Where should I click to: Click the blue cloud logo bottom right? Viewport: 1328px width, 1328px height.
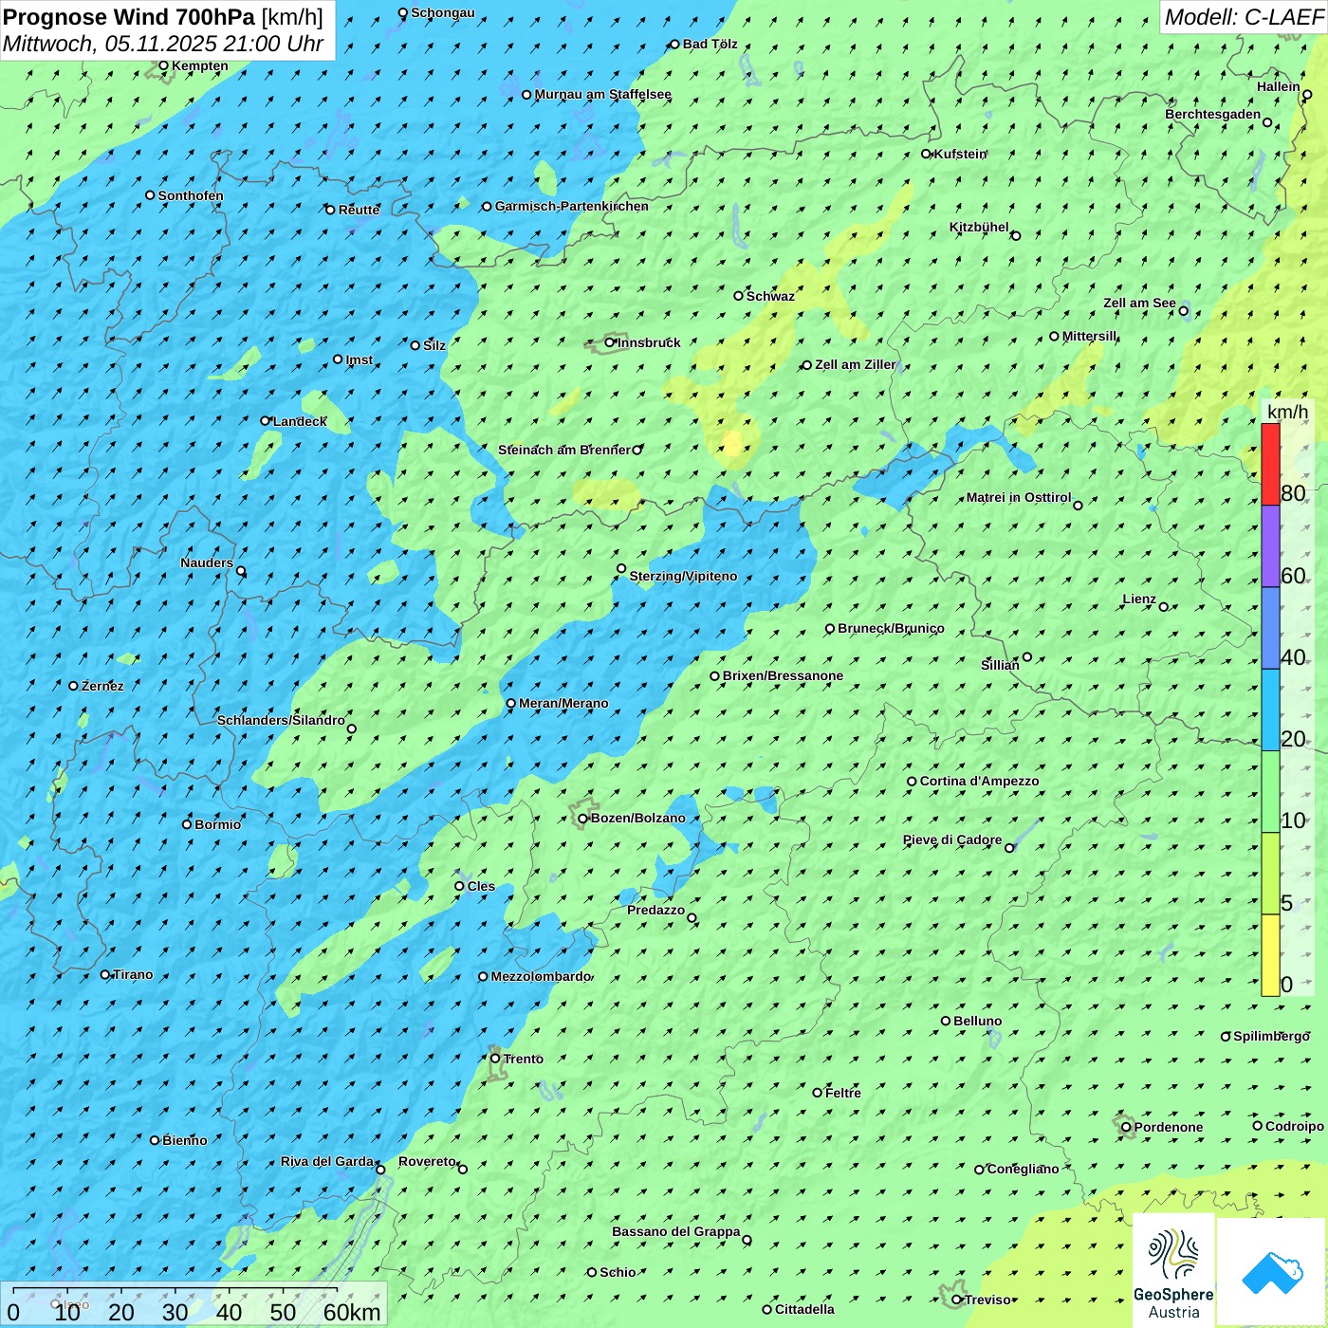1272,1271
